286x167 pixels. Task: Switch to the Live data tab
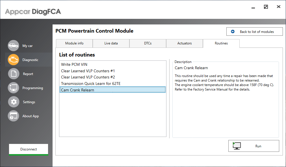coord(111,43)
